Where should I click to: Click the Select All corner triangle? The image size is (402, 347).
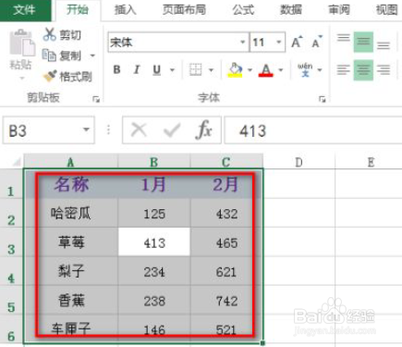click(17, 162)
